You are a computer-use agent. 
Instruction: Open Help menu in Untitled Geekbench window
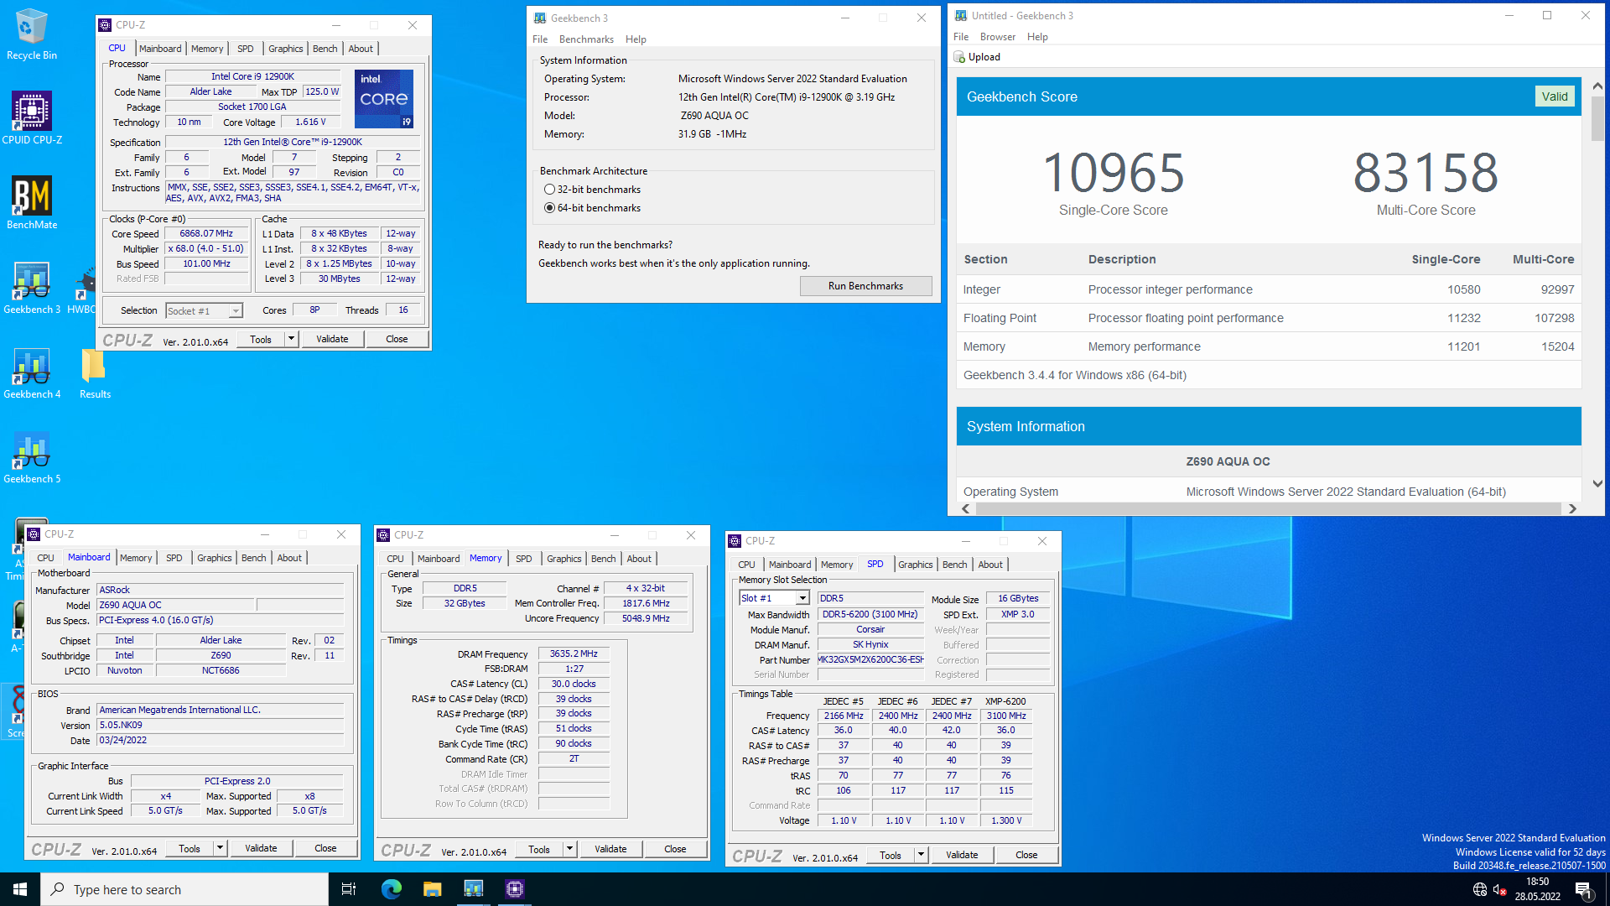coord(1037,37)
